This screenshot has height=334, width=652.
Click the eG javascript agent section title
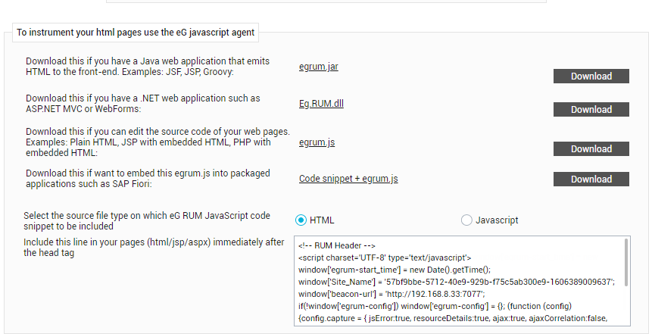tap(136, 33)
